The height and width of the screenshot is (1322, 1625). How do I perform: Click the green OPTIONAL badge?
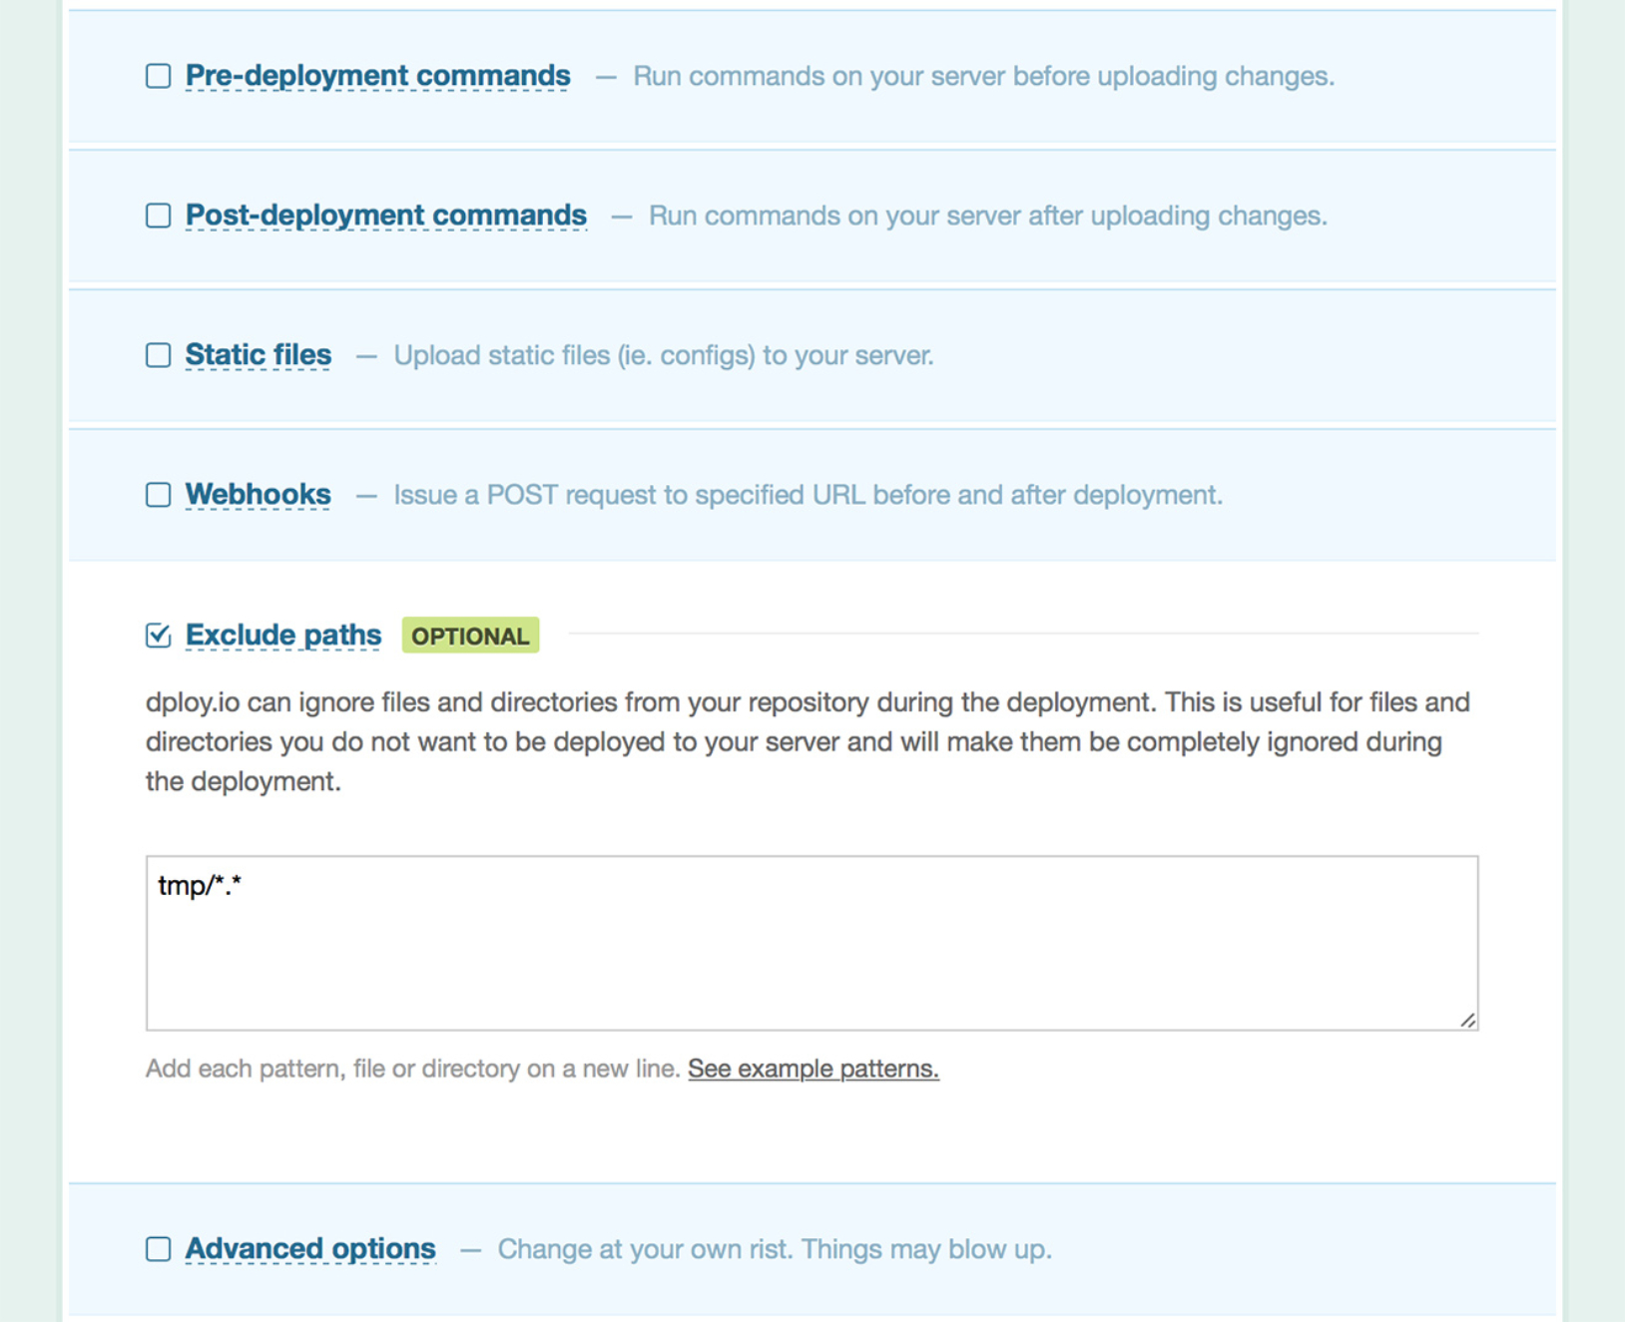pos(470,636)
